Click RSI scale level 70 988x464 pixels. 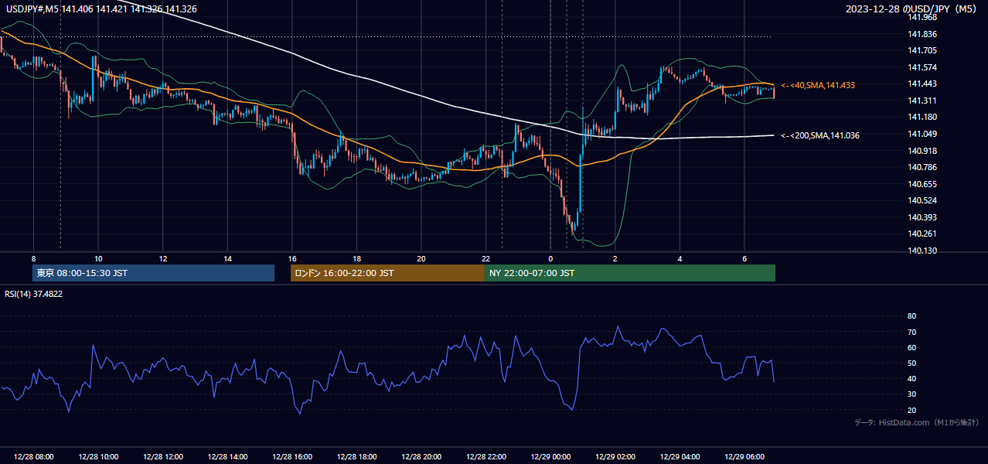click(911, 332)
